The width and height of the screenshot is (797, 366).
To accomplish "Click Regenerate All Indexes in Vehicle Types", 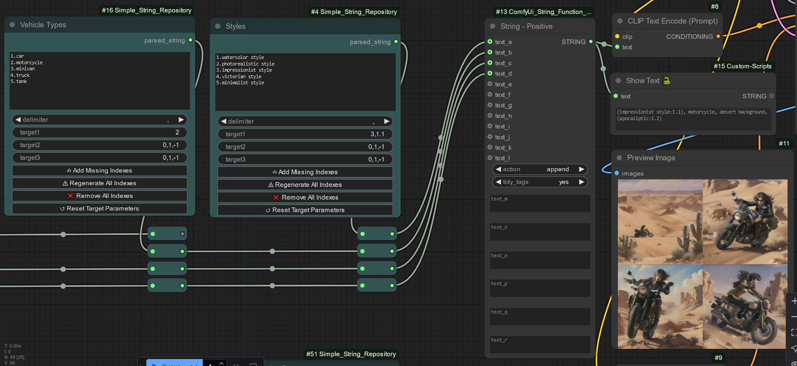I will click(x=100, y=183).
